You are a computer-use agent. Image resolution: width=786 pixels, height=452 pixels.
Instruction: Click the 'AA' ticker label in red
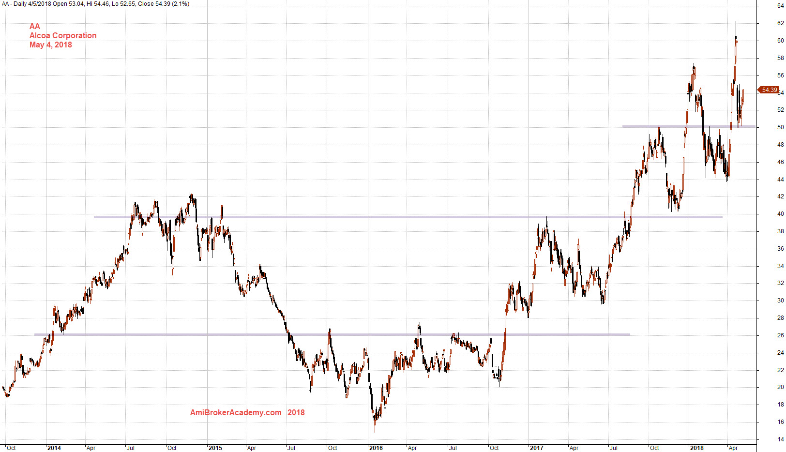(x=35, y=26)
